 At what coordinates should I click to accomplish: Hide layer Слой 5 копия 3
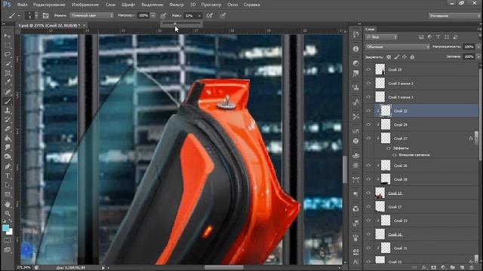point(368,97)
